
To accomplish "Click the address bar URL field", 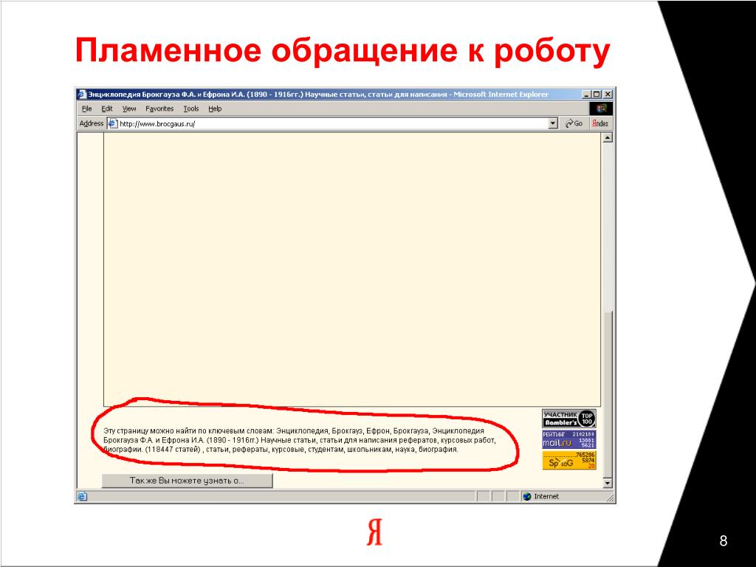I will pos(333,123).
